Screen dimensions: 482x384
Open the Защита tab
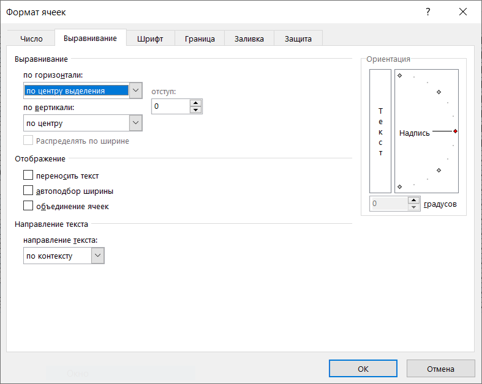298,39
